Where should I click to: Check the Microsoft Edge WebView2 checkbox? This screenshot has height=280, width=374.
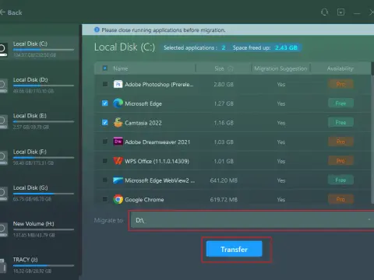click(x=105, y=180)
